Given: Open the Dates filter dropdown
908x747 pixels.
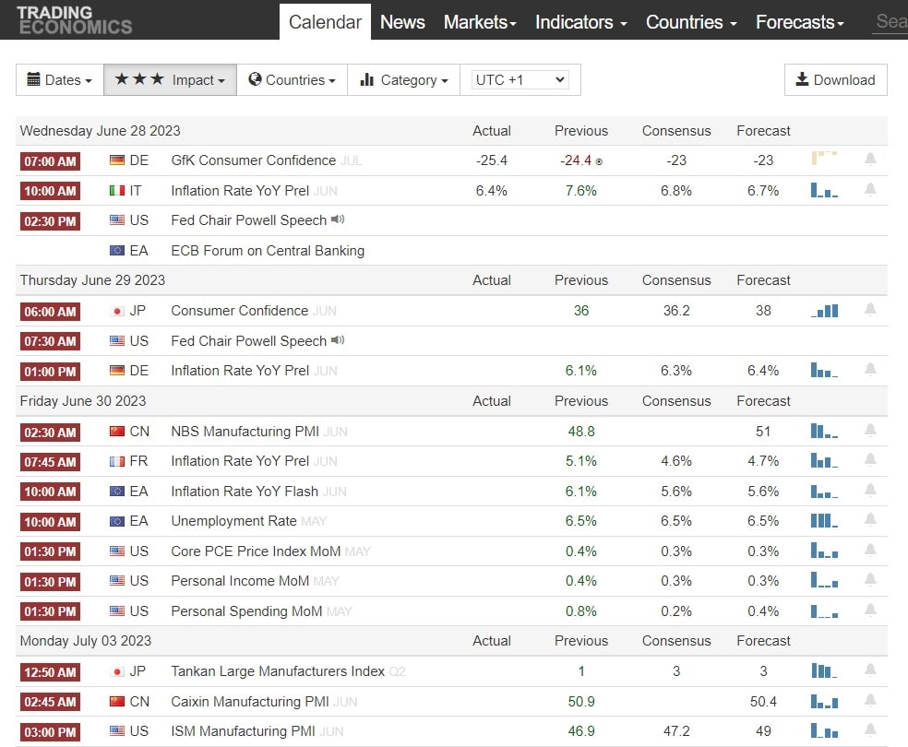Looking at the screenshot, I should (60, 80).
